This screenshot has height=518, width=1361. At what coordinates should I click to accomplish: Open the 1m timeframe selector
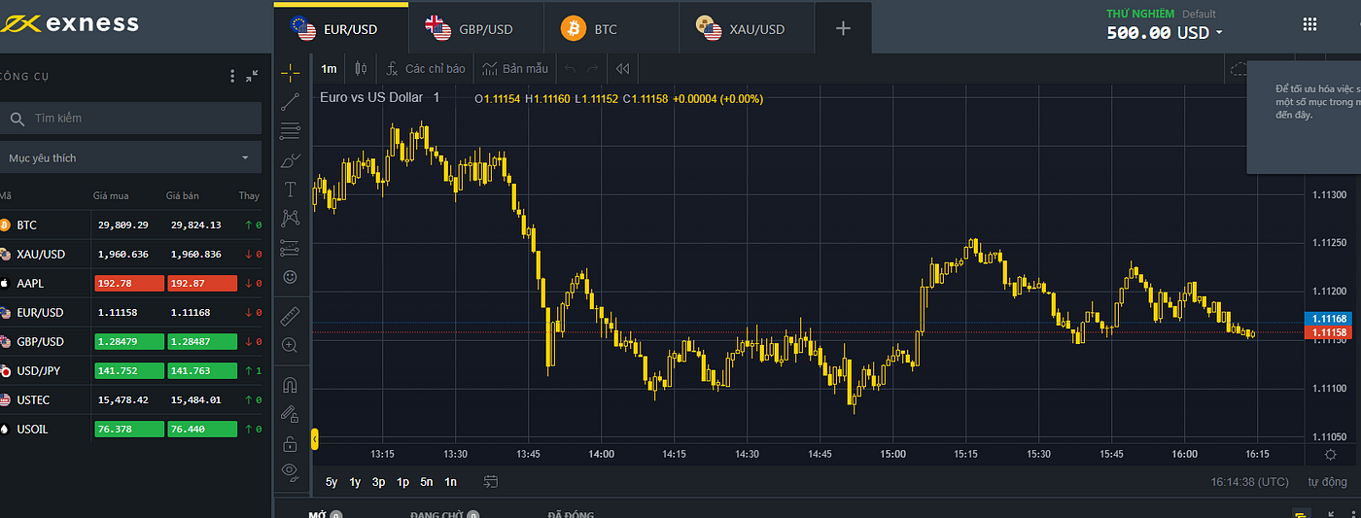pos(329,69)
